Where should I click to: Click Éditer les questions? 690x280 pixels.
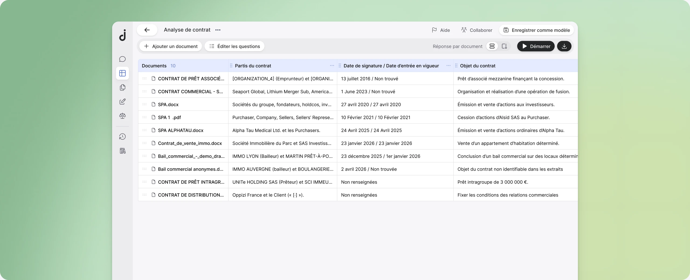click(x=234, y=46)
